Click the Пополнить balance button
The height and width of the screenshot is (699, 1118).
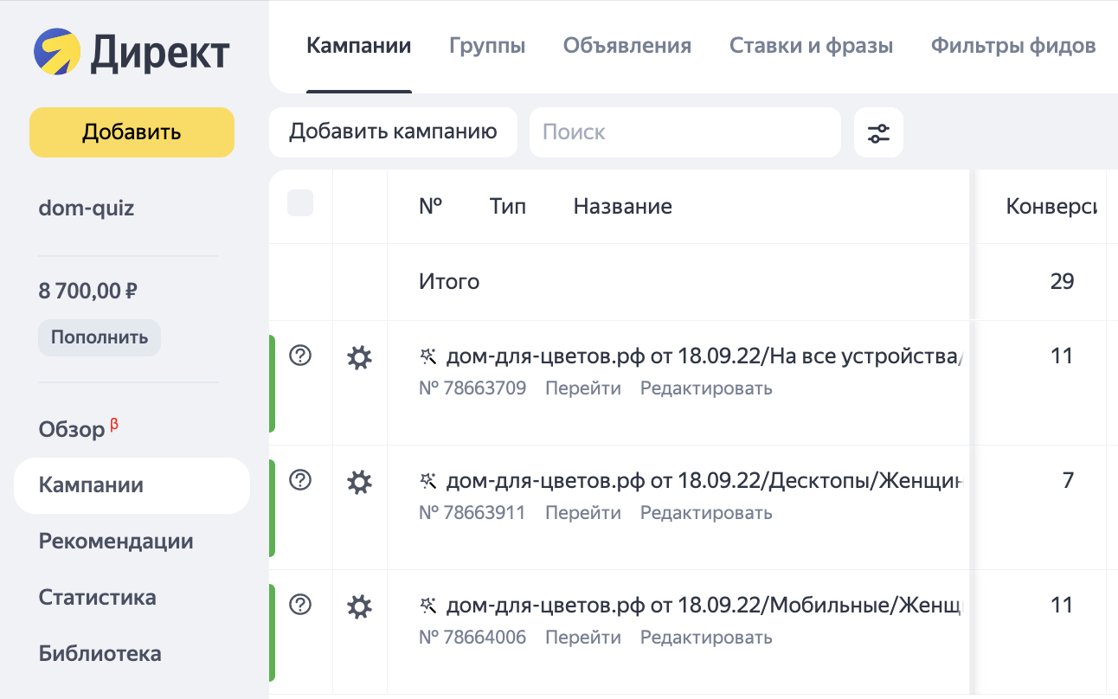(99, 337)
